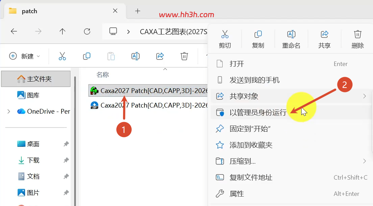Select Caxa2027 Patch executable file
The width and height of the screenshot is (373, 206).
point(148,91)
